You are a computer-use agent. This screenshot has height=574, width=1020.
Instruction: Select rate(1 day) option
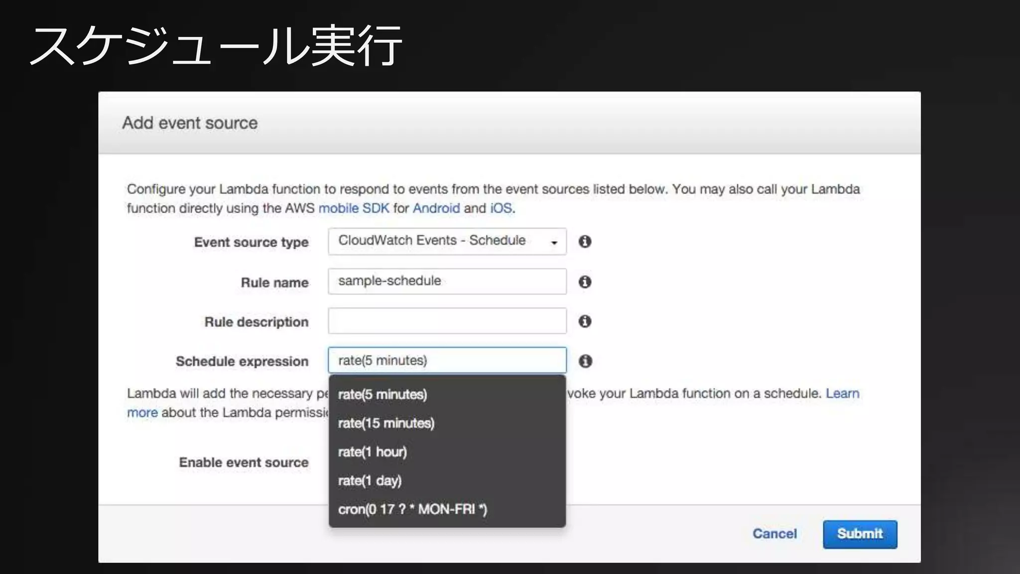click(x=370, y=481)
